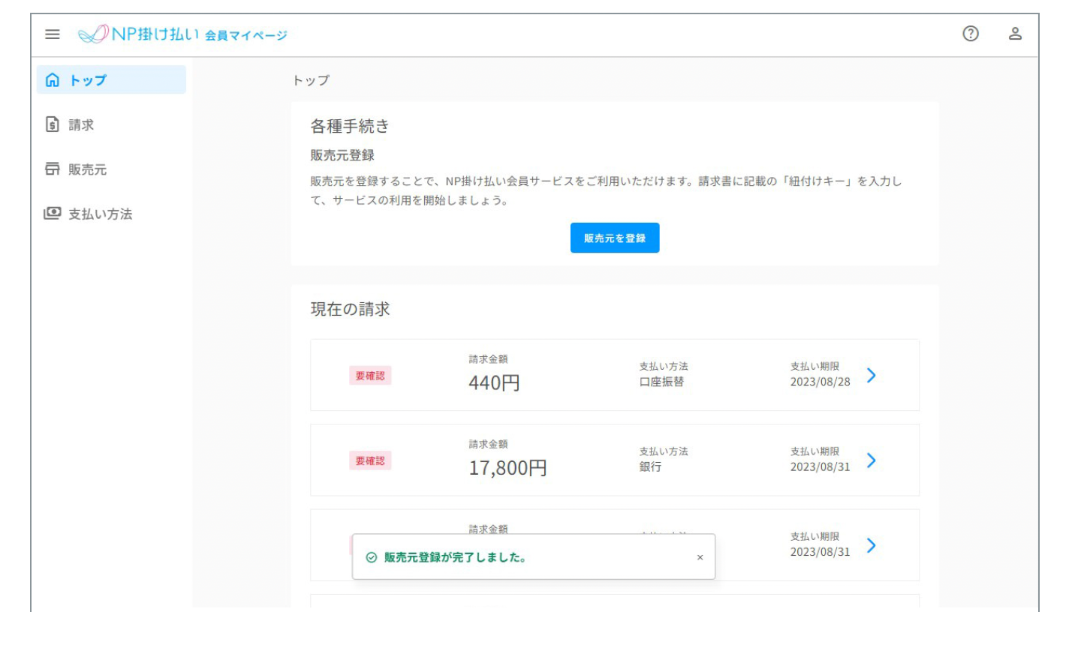The width and height of the screenshot is (1087, 654).
Task: Click the NP掛け払い butterfly logo
Action: pos(94,34)
